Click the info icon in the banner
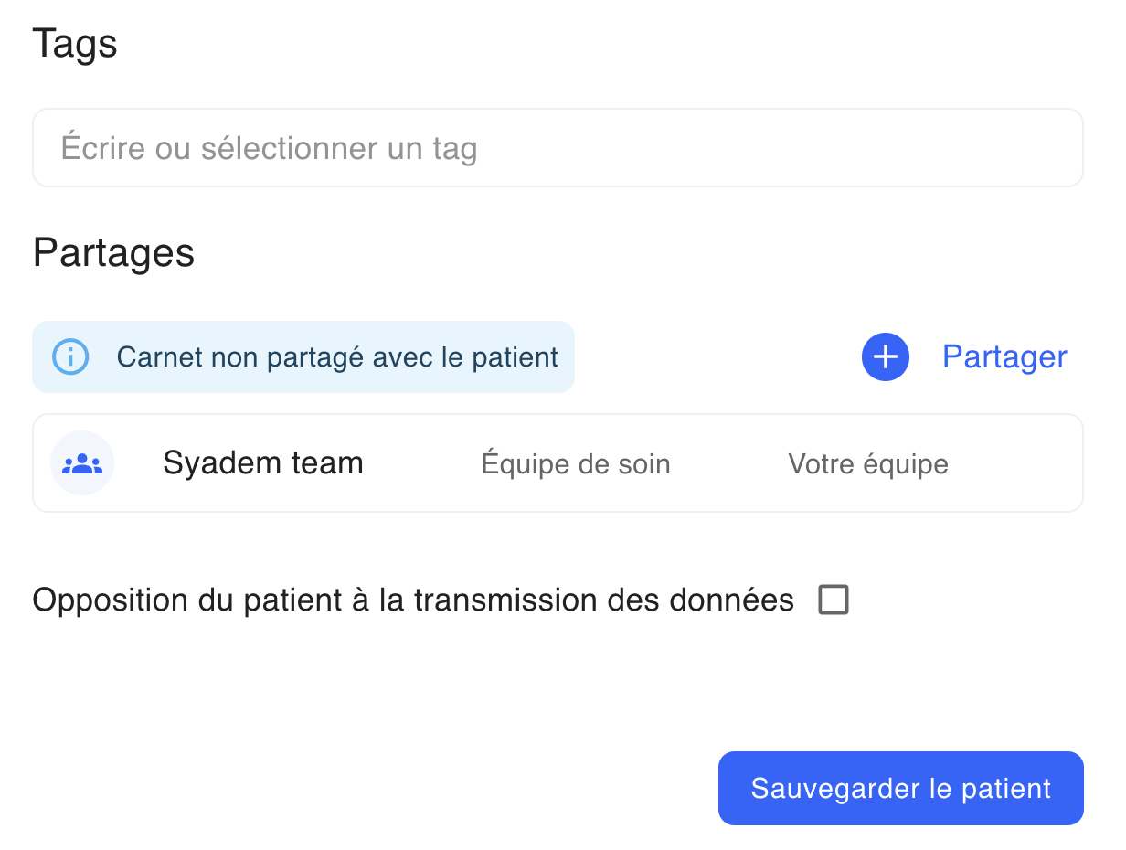Viewport: 1126px width, 850px height. click(x=70, y=356)
